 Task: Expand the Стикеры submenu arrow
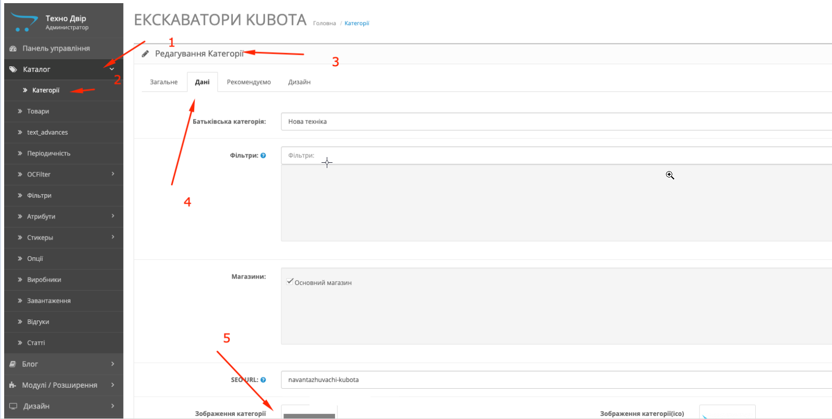click(113, 237)
